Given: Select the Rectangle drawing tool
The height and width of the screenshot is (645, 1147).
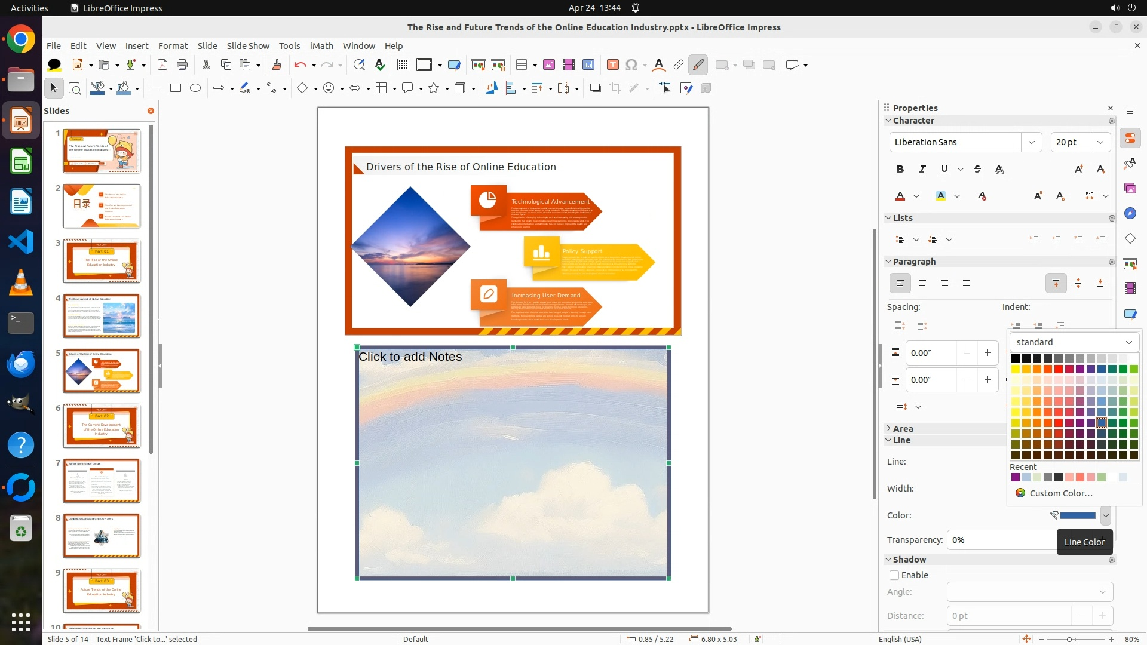Looking at the screenshot, I should tap(176, 88).
